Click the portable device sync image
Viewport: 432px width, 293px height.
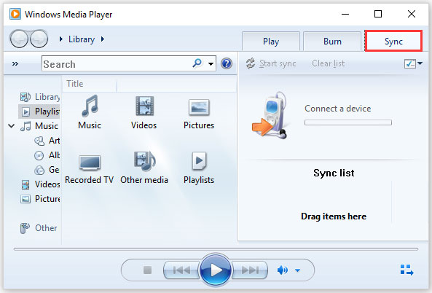(270, 115)
